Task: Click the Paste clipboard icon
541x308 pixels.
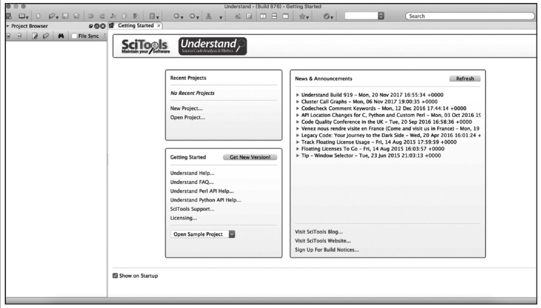Action: [x=136, y=16]
